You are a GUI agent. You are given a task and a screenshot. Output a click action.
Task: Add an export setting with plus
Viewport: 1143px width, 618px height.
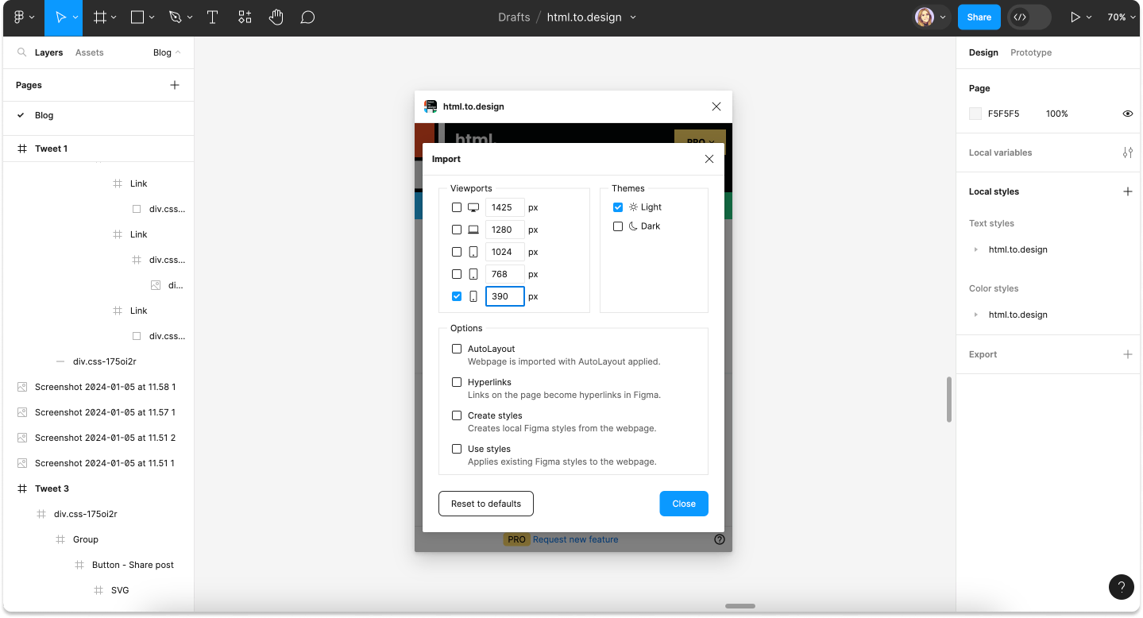[x=1127, y=354]
